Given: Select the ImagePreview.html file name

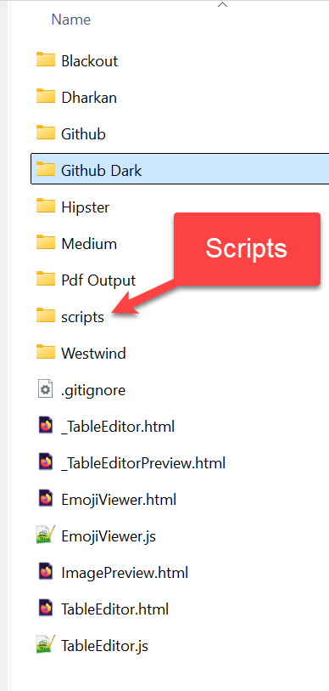Looking at the screenshot, I should [125, 573].
